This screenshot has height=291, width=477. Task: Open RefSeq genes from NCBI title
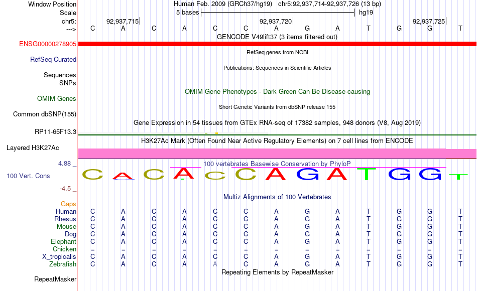[277, 52]
